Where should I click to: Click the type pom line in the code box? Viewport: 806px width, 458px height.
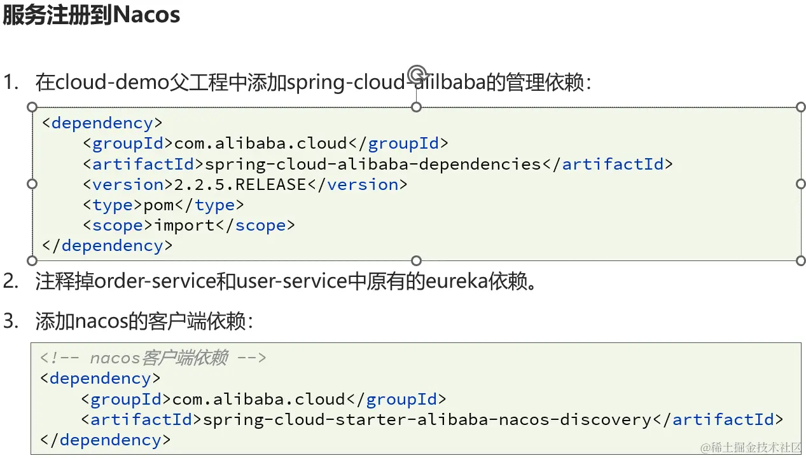[x=163, y=205]
